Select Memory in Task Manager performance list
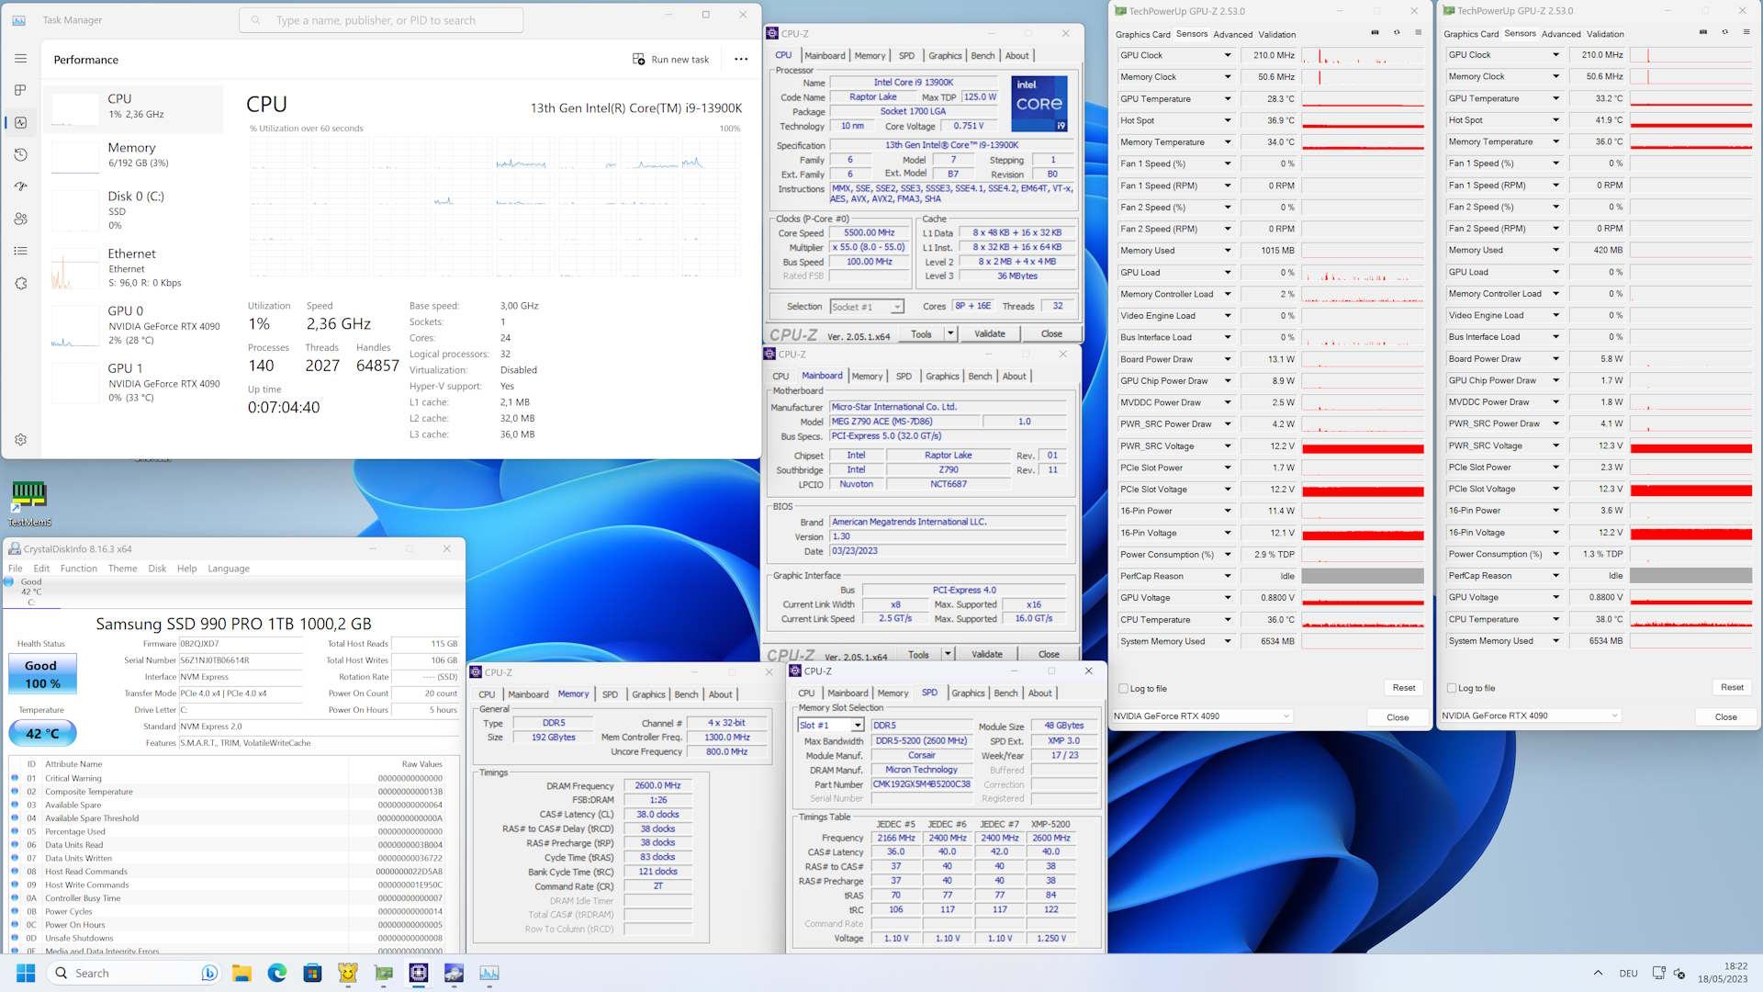 [133, 156]
